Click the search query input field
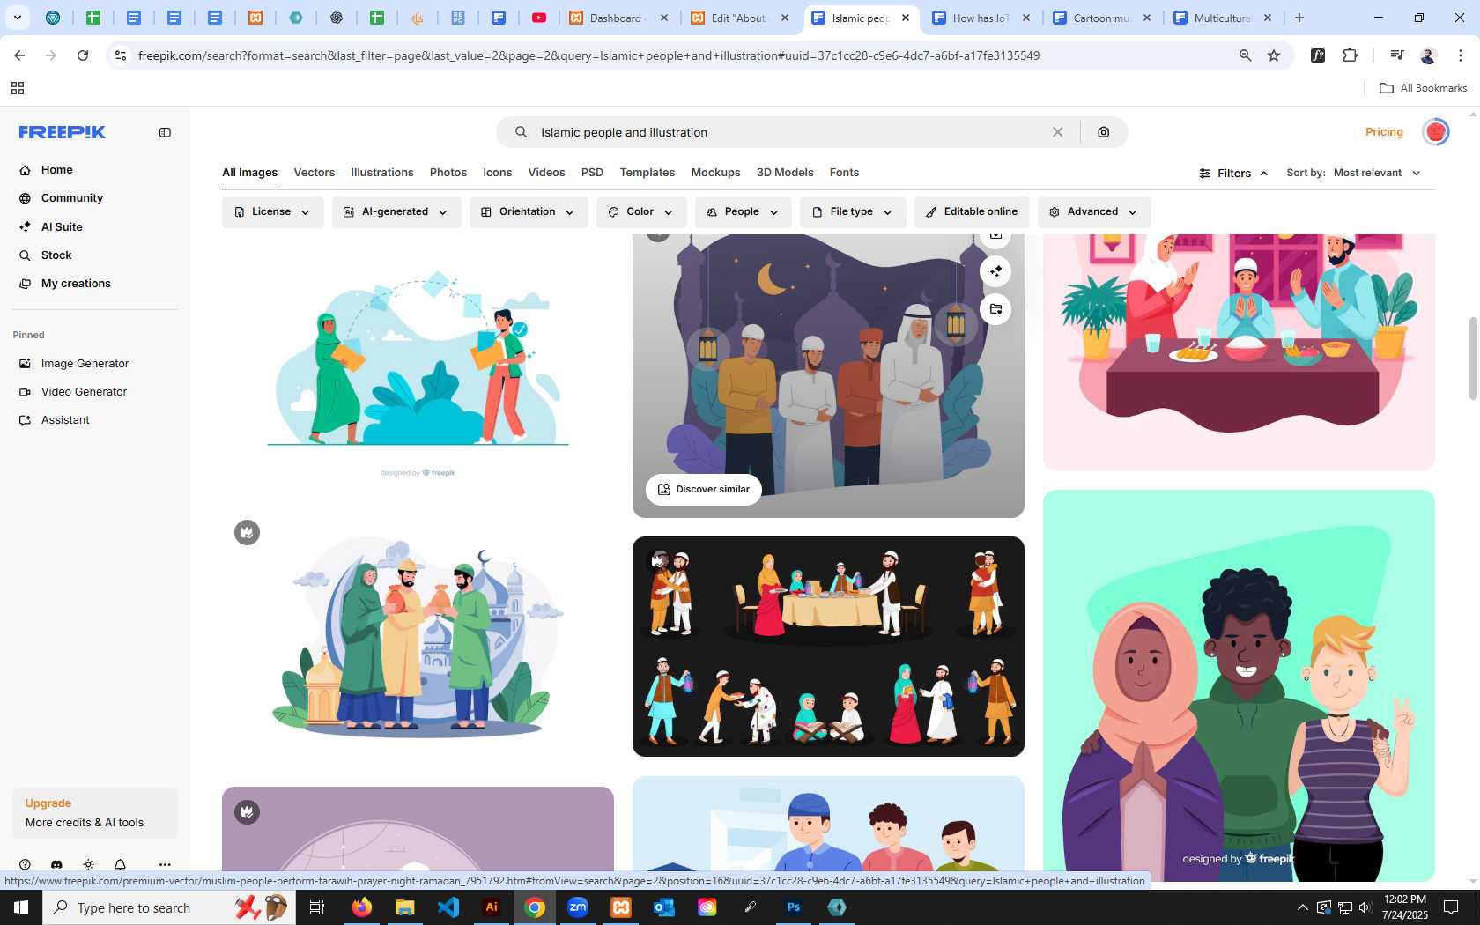Screen dimensions: 1480x925 click(x=788, y=132)
